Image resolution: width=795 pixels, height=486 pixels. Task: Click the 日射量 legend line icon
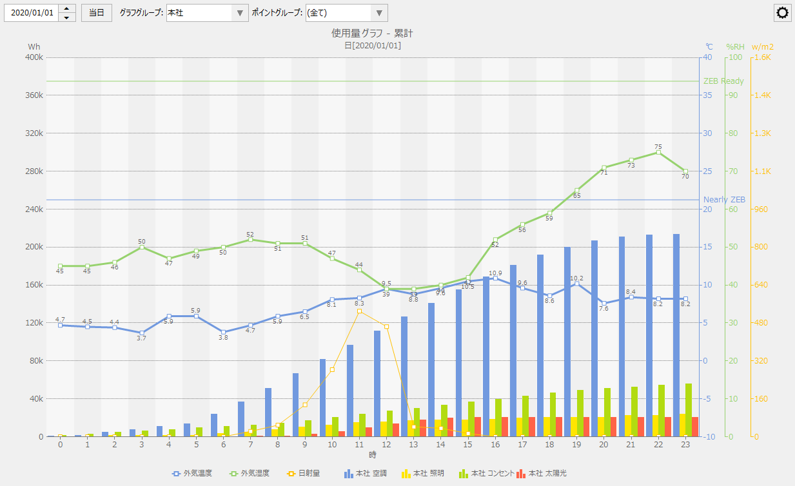[x=290, y=474]
